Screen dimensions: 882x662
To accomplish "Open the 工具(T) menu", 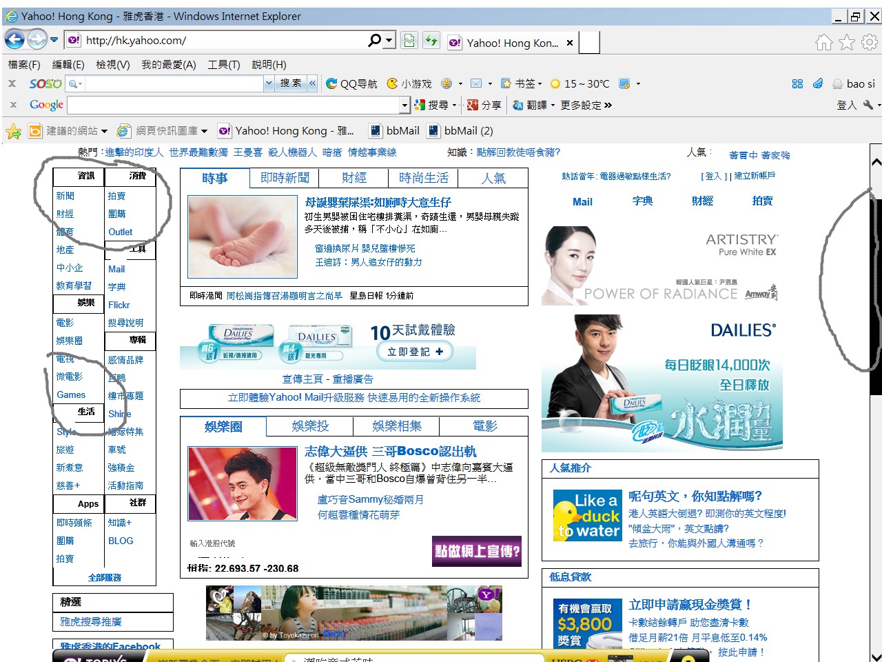I will 224,64.
